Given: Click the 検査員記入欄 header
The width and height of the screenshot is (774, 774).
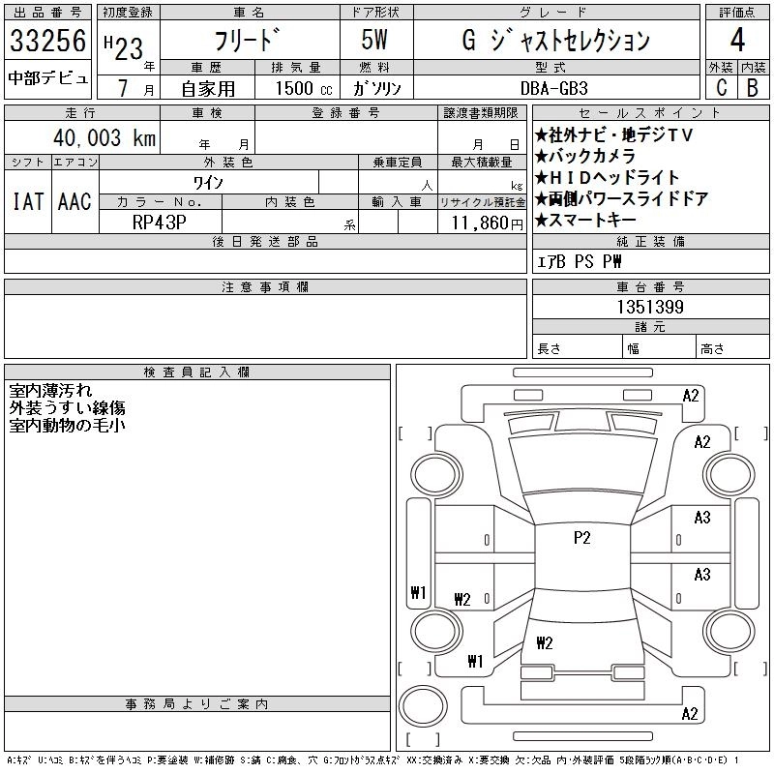Looking at the screenshot, I should (197, 372).
